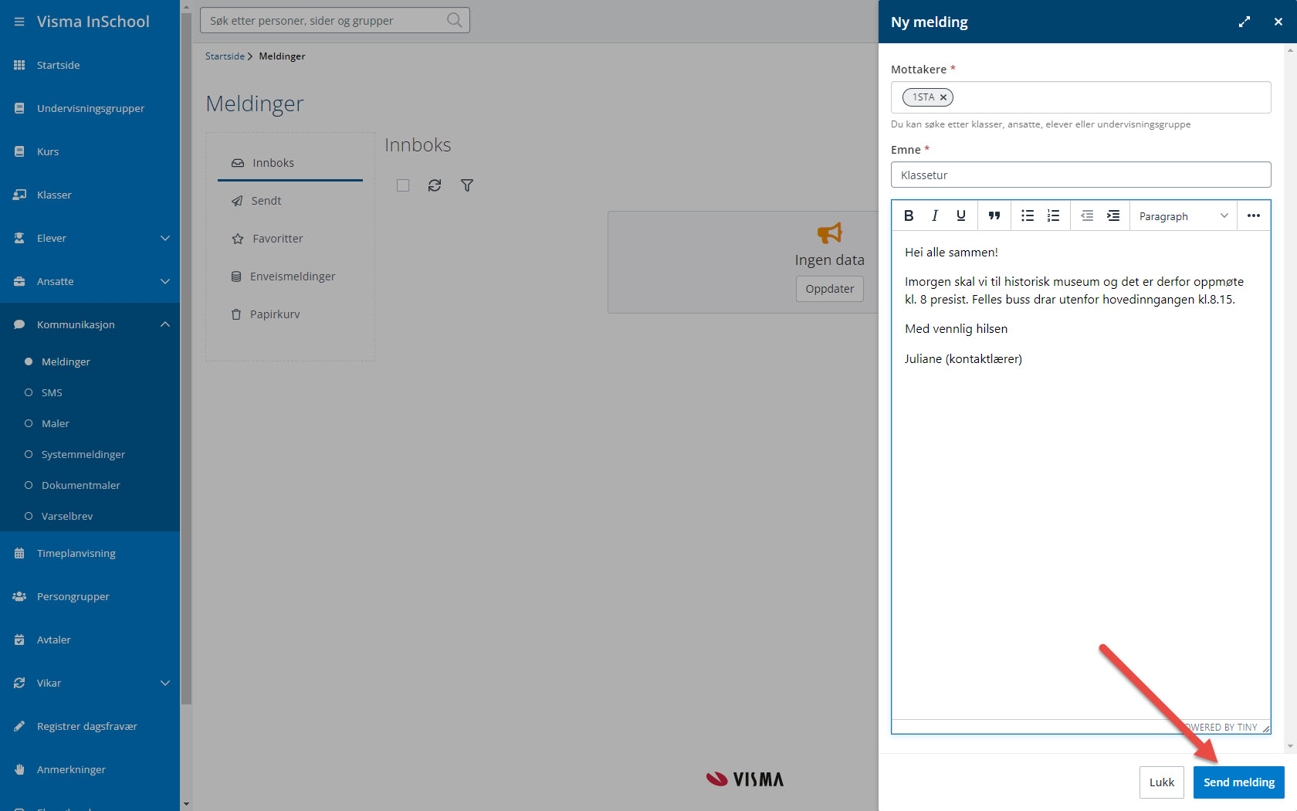Select the Maler item under Kommunikasjon

(55, 423)
